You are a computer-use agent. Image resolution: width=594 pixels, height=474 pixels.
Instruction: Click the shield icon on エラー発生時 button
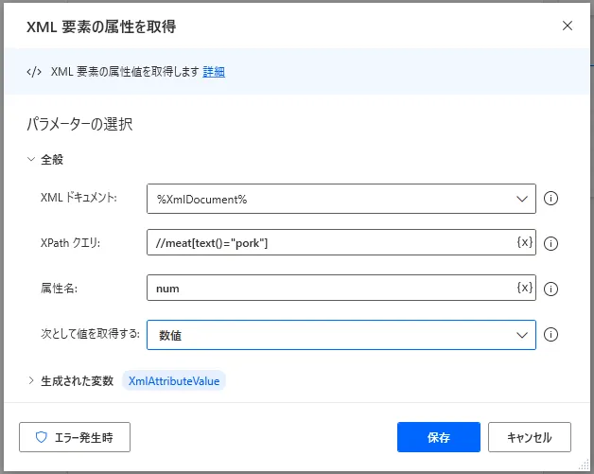pyautogui.click(x=41, y=437)
